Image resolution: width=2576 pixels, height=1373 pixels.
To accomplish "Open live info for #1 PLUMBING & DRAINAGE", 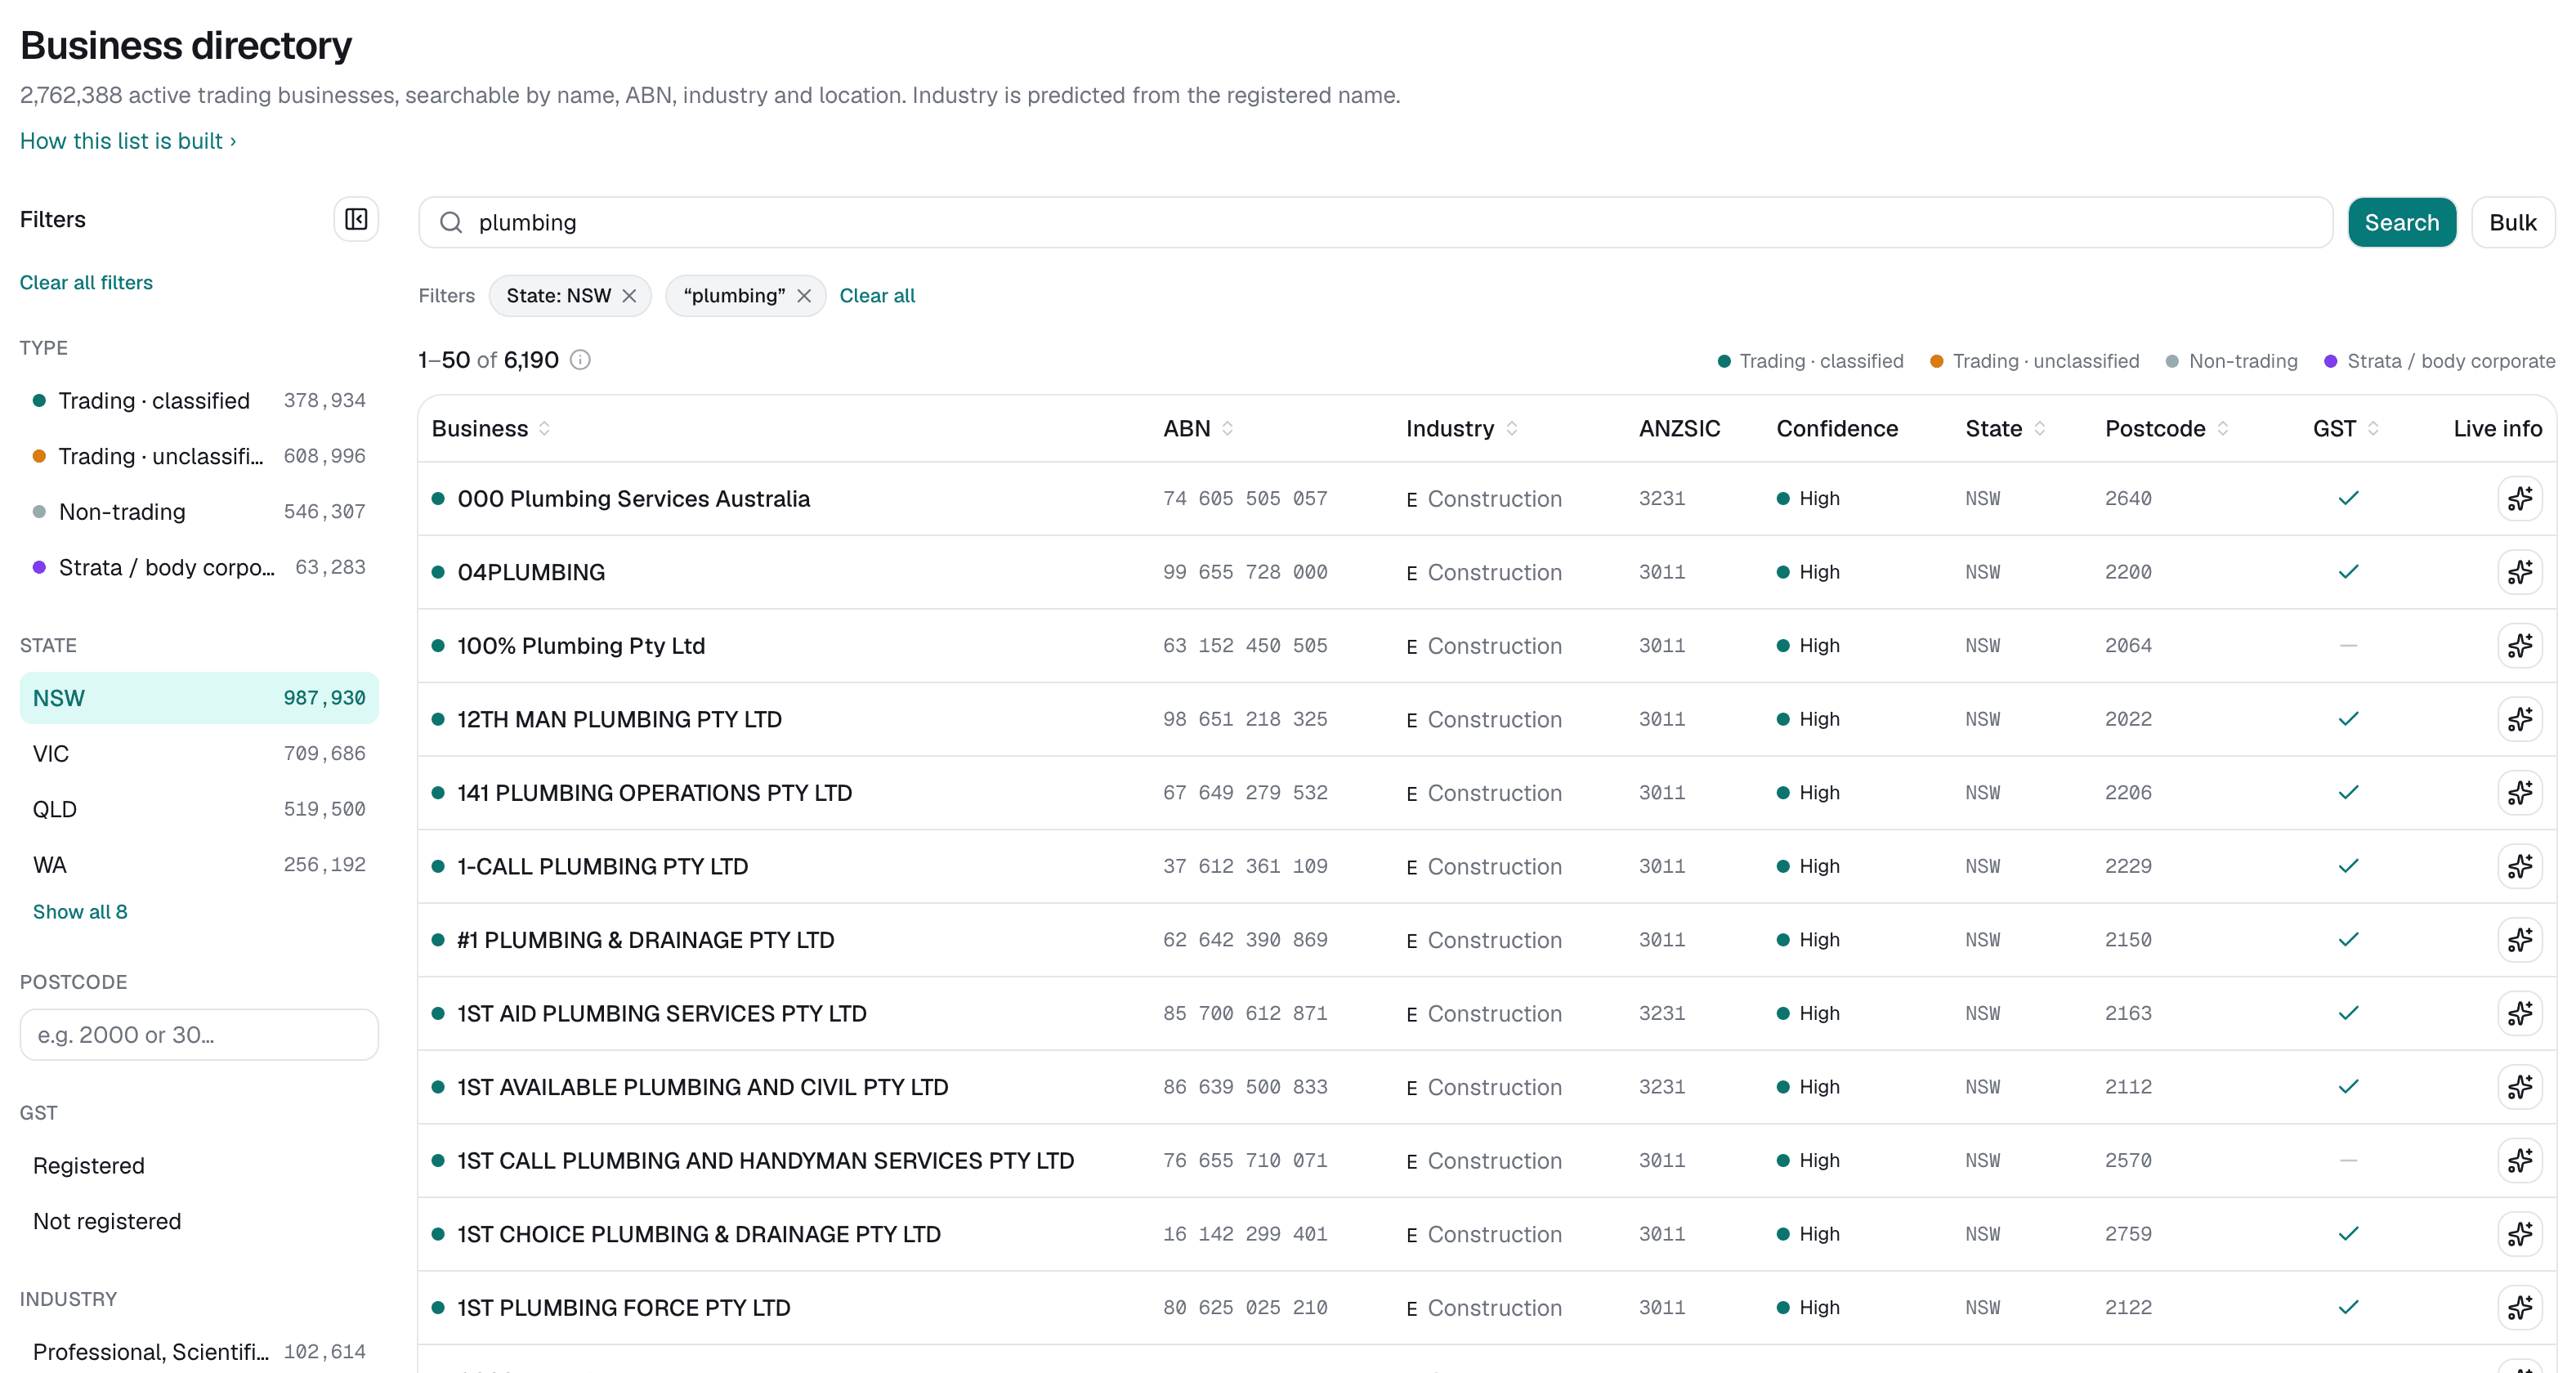I will (x=2520, y=939).
